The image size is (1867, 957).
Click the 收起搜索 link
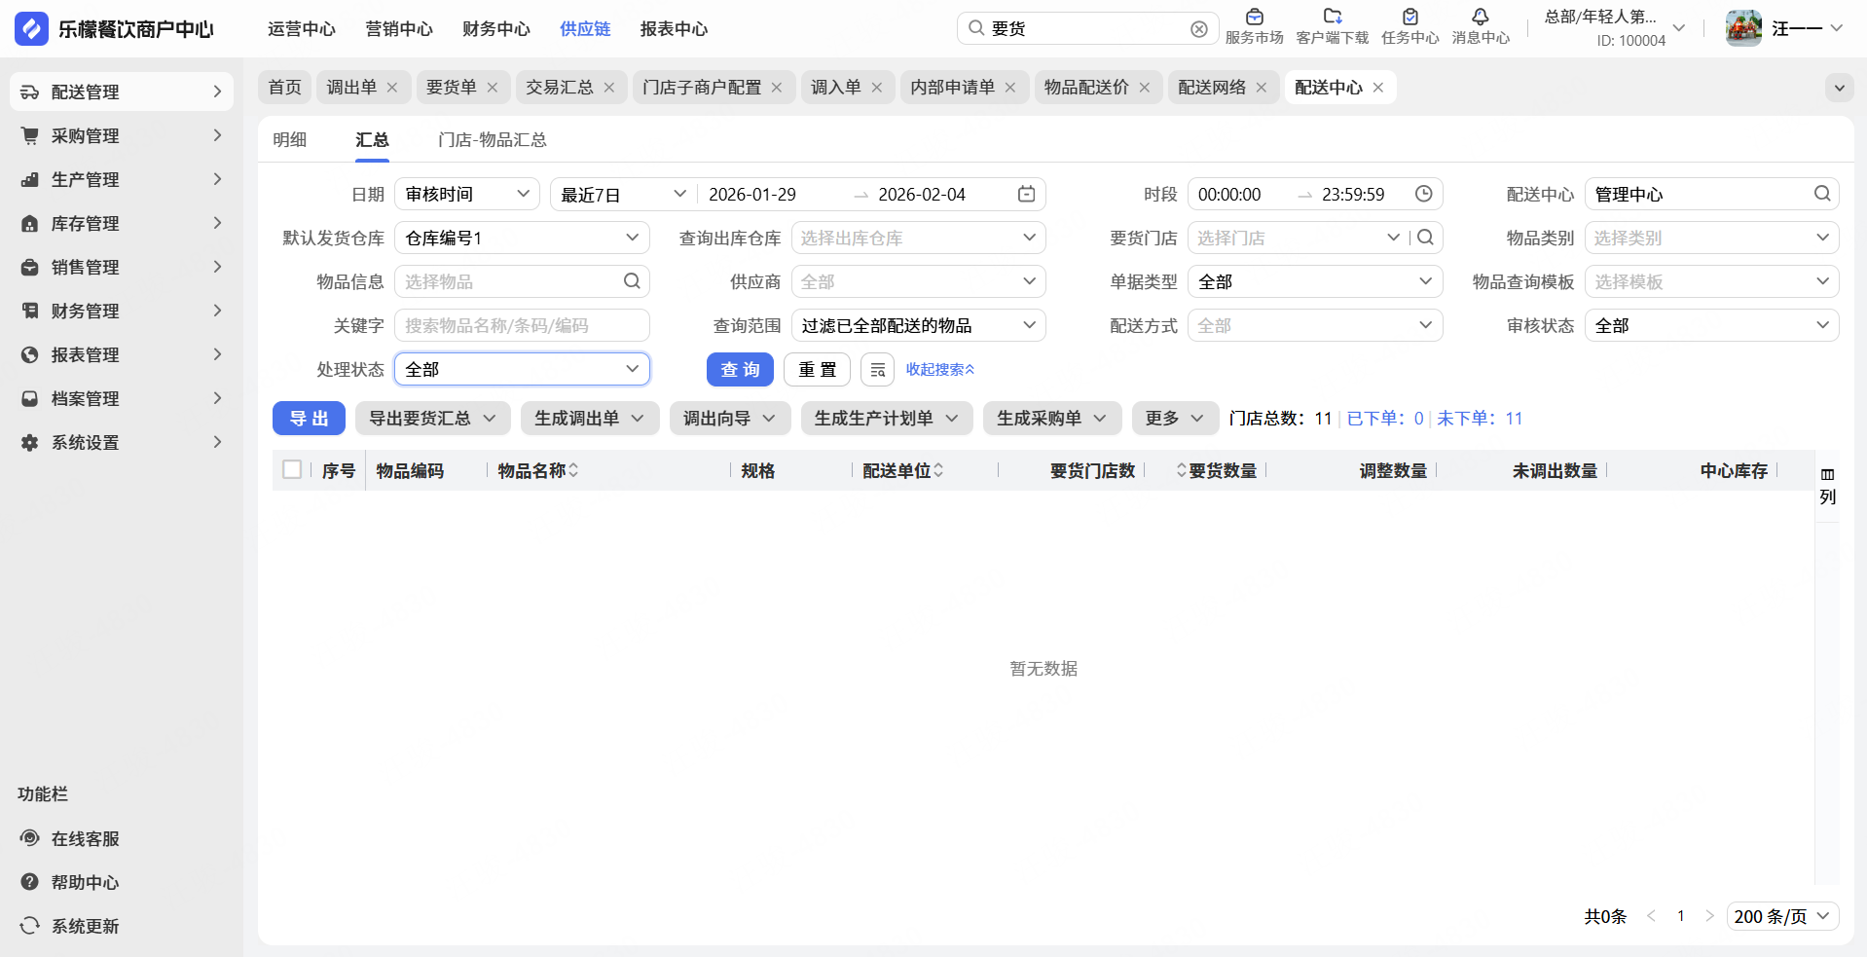[x=939, y=370]
